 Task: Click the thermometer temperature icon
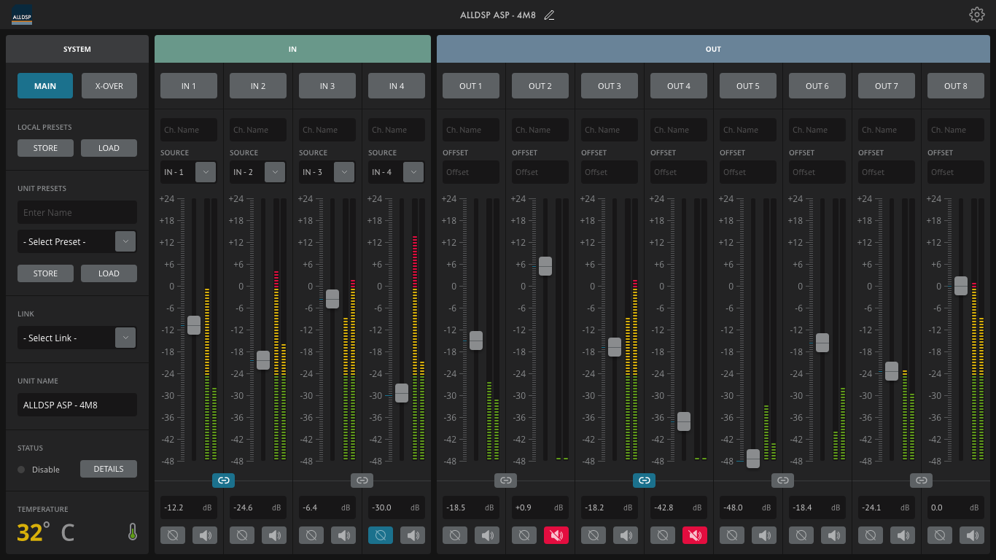point(133,532)
